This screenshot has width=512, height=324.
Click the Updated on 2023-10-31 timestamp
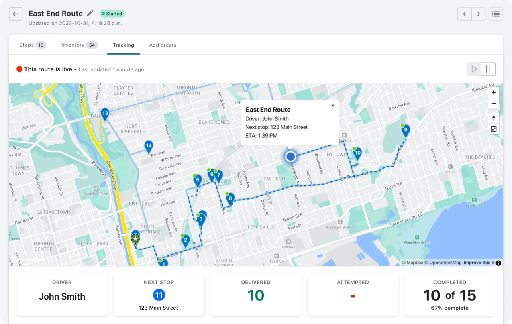point(75,23)
